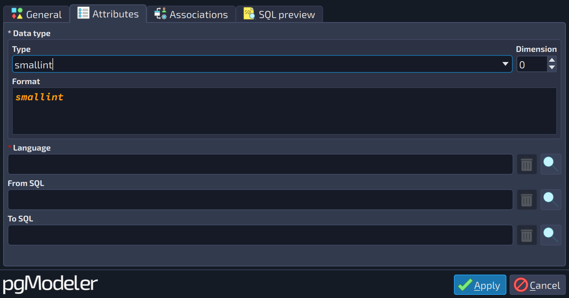Clear the Language field with trash icon
Viewport: 569px width, 298px height.
click(x=527, y=165)
